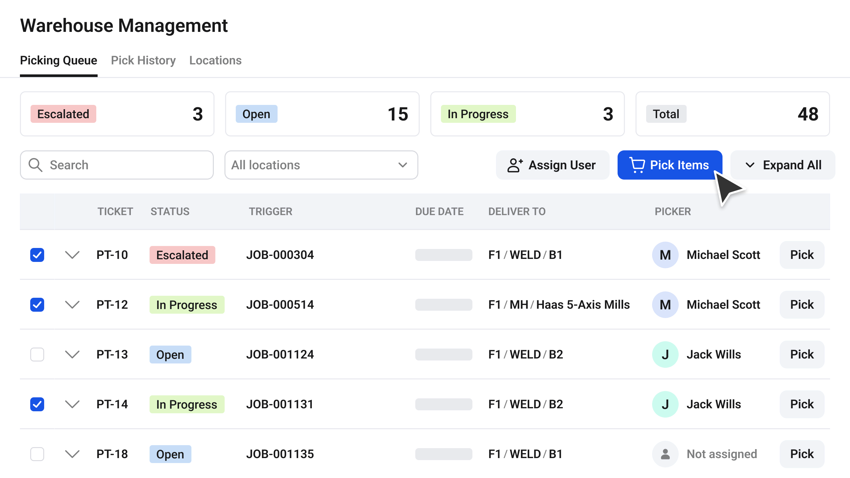Image resolution: width=850 pixels, height=478 pixels.
Task: Check the PT-18 ticket checkbox
Action: point(37,454)
